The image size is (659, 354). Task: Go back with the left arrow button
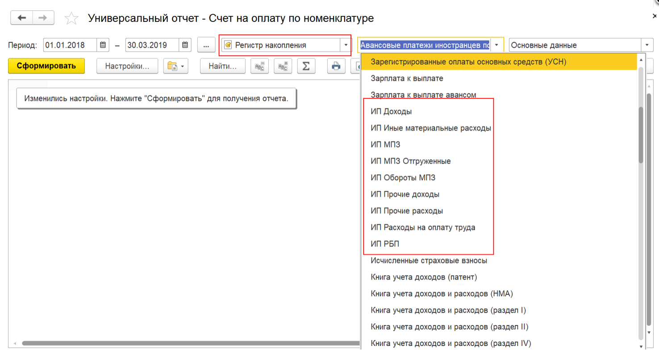[21, 18]
